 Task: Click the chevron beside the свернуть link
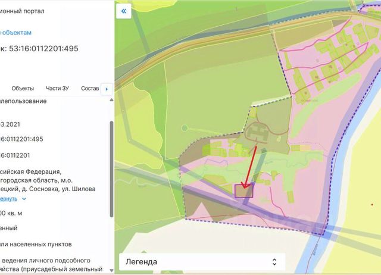[x=24, y=199]
